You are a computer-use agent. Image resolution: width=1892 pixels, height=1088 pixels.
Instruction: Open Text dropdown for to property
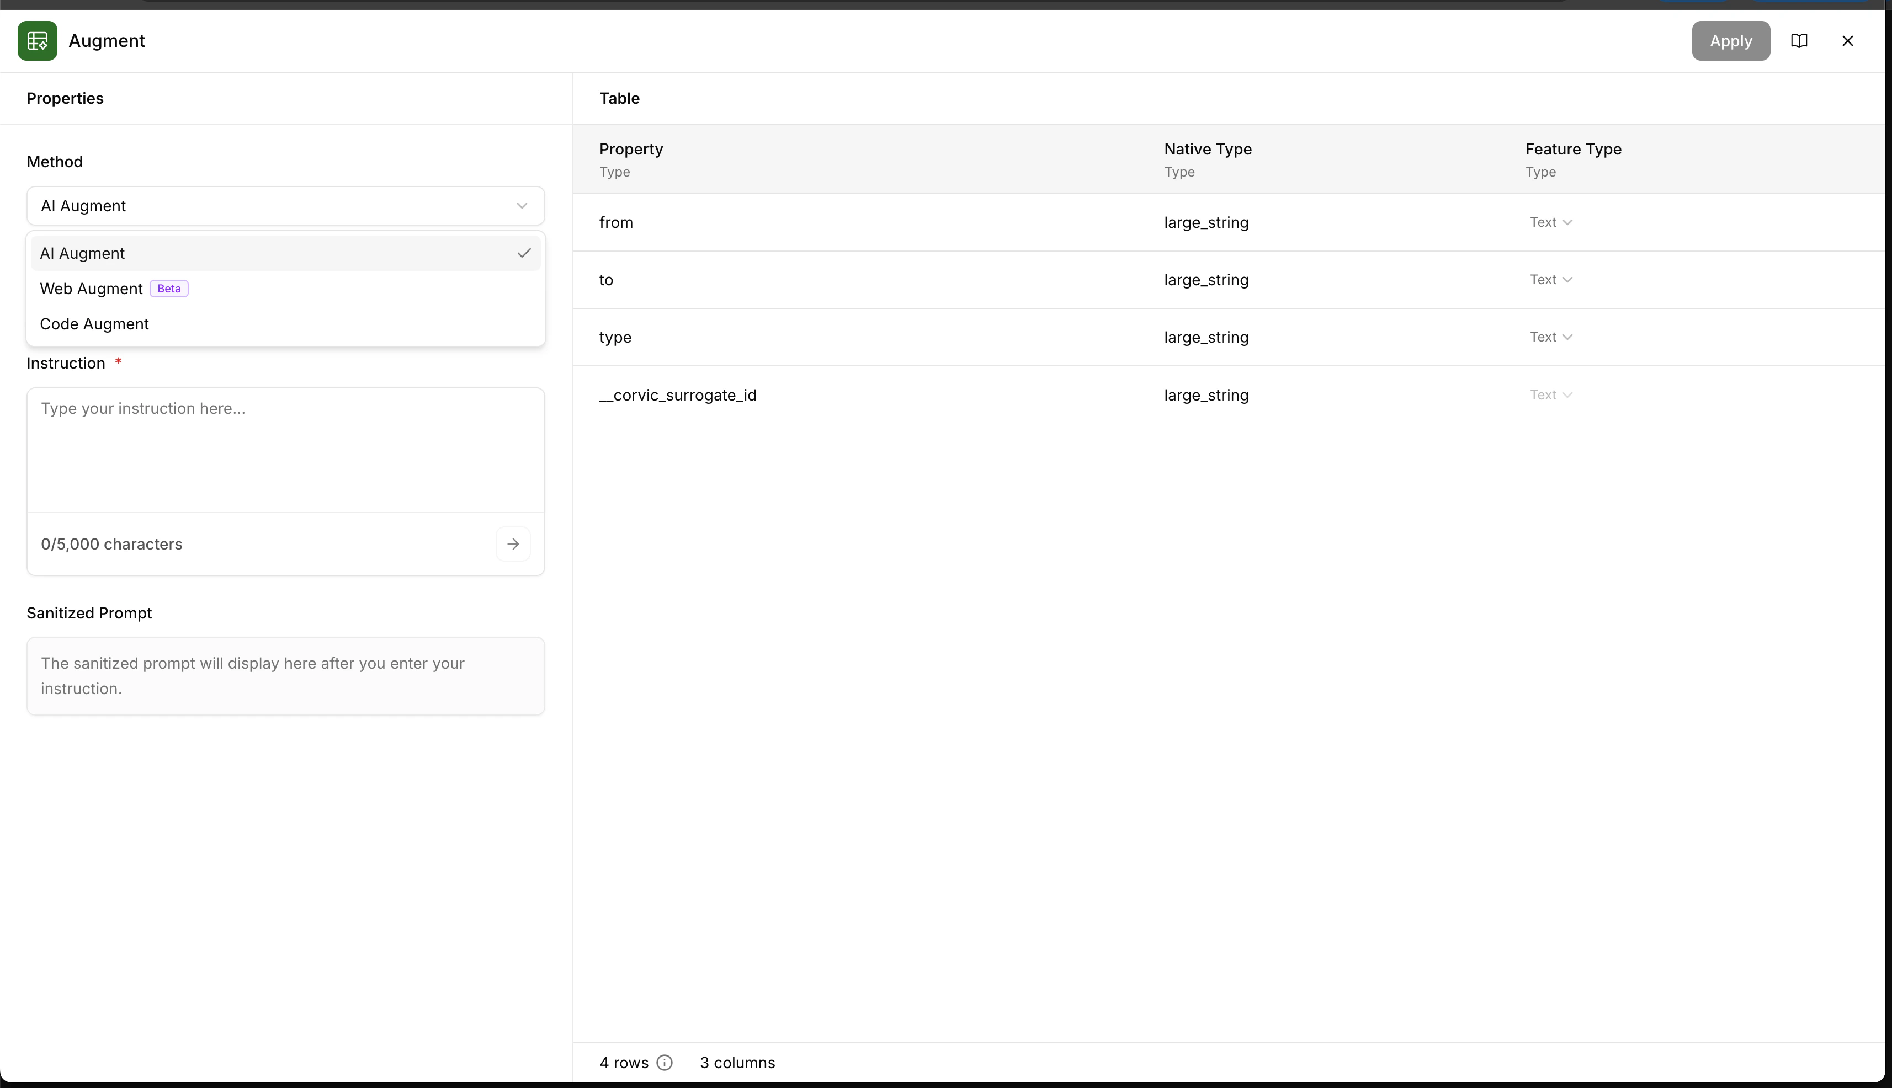coord(1550,279)
